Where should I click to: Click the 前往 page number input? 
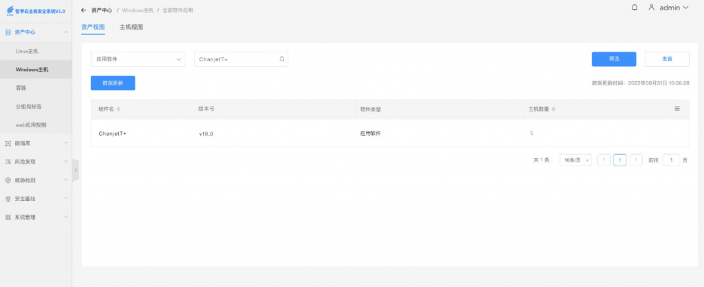pos(671,160)
